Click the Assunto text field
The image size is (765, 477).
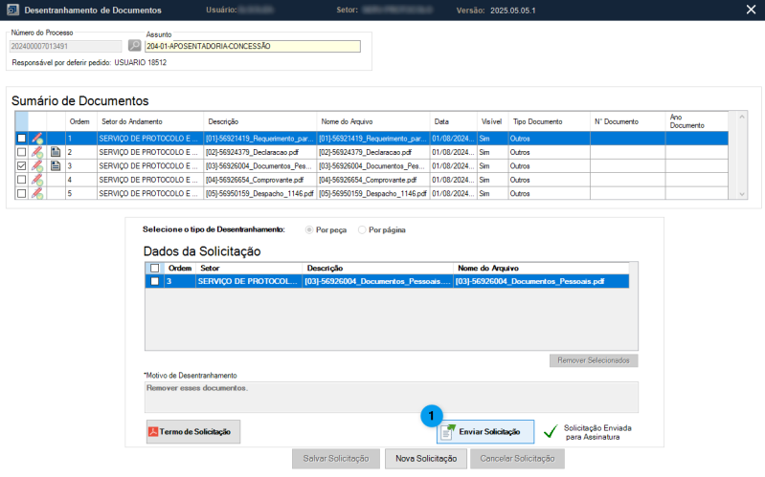point(253,46)
